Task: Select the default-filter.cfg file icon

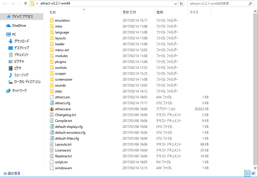Action: pyautogui.click(x=52, y=138)
